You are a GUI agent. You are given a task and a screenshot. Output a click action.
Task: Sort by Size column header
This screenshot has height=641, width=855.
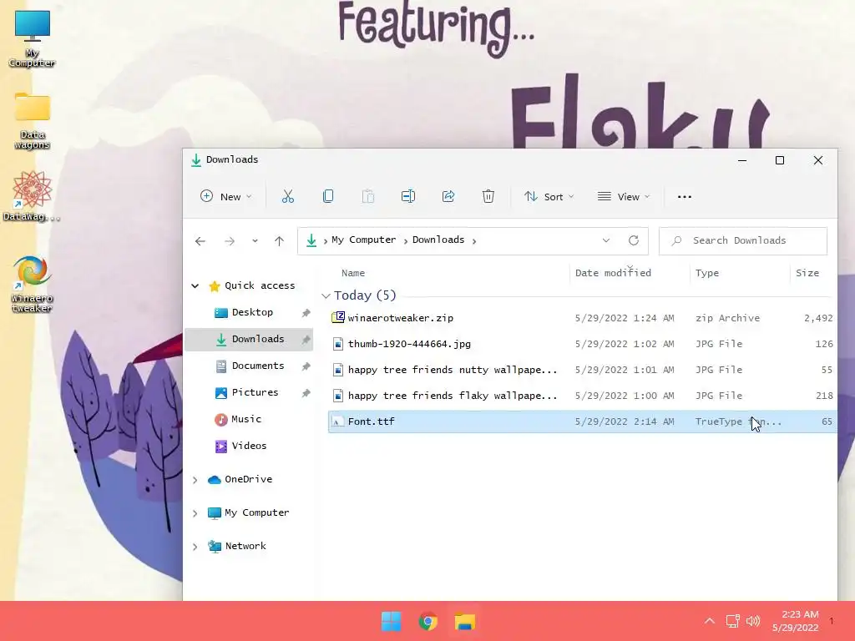pyautogui.click(x=807, y=273)
